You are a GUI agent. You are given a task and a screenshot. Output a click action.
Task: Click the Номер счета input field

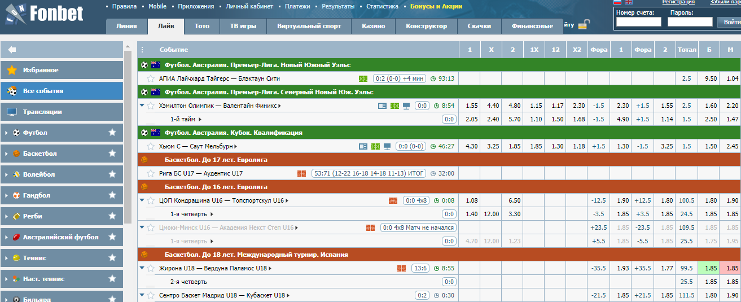638,22
